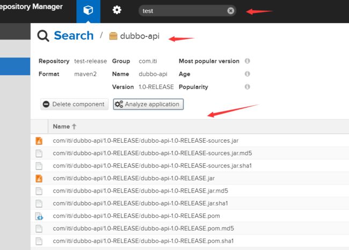The image size is (349, 250).
Task: Click the XML icon for dubbo-api-1.0-RELEASE.pom
Action: 39,216
